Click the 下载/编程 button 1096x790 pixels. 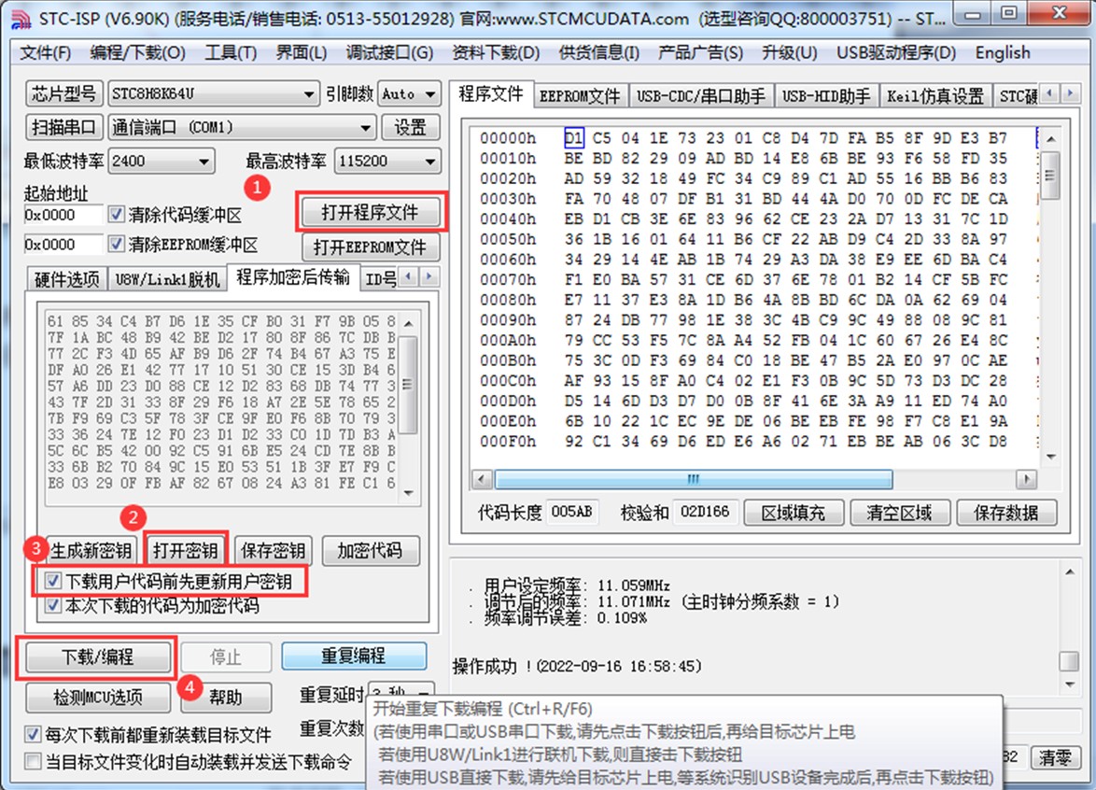(98, 657)
